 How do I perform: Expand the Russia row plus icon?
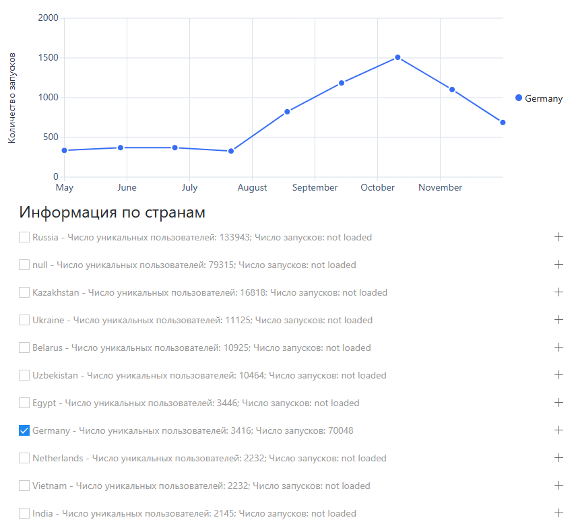pos(558,237)
